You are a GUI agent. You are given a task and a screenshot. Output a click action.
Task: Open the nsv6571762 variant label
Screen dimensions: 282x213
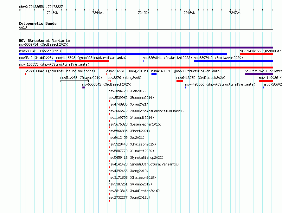pyautogui.click(x=263, y=71)
